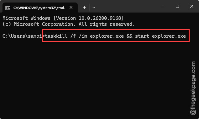Click the /im flag in the command
The width and height of the screenshot is (199, 119).
(83, 36)
